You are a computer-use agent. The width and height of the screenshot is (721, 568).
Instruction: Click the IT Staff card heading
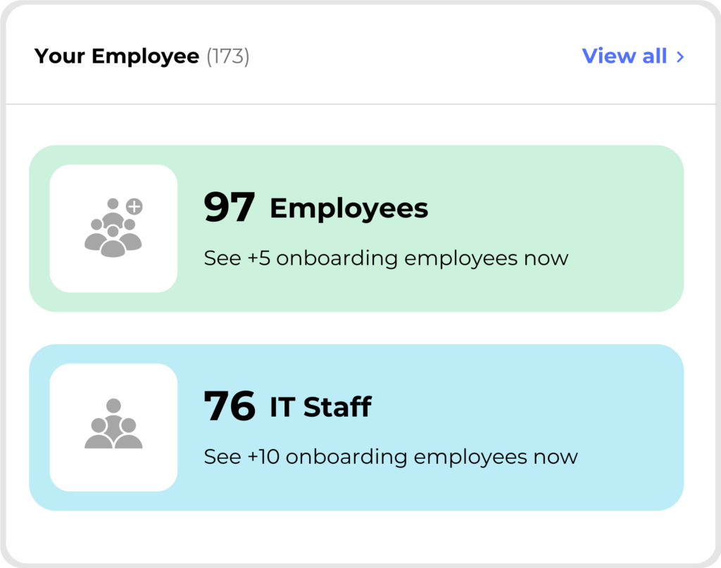click(320, 407)
